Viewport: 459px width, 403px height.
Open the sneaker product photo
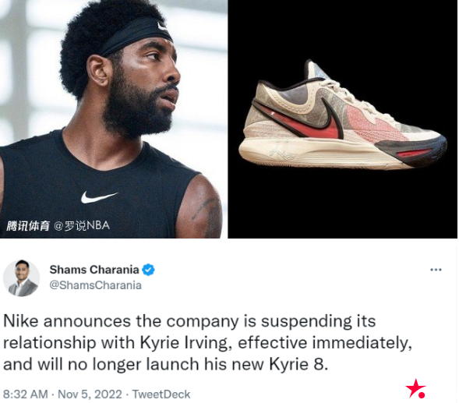342,119
